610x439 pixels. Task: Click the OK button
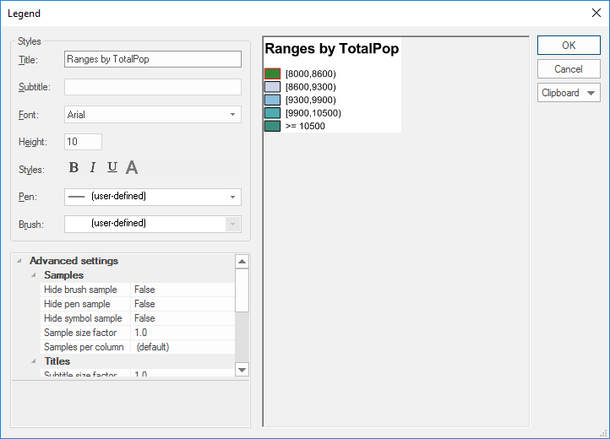pos(569,46)
